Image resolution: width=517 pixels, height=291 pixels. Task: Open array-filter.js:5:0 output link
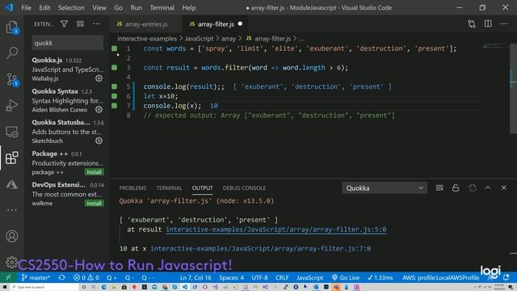(x=276, y=230)
